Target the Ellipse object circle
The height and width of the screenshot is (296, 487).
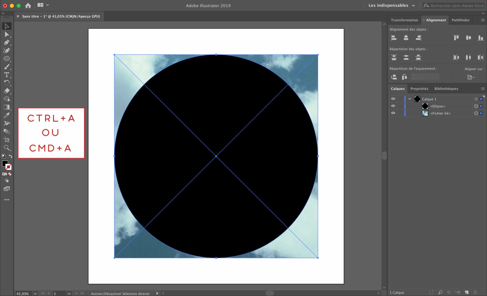(476, 106)
